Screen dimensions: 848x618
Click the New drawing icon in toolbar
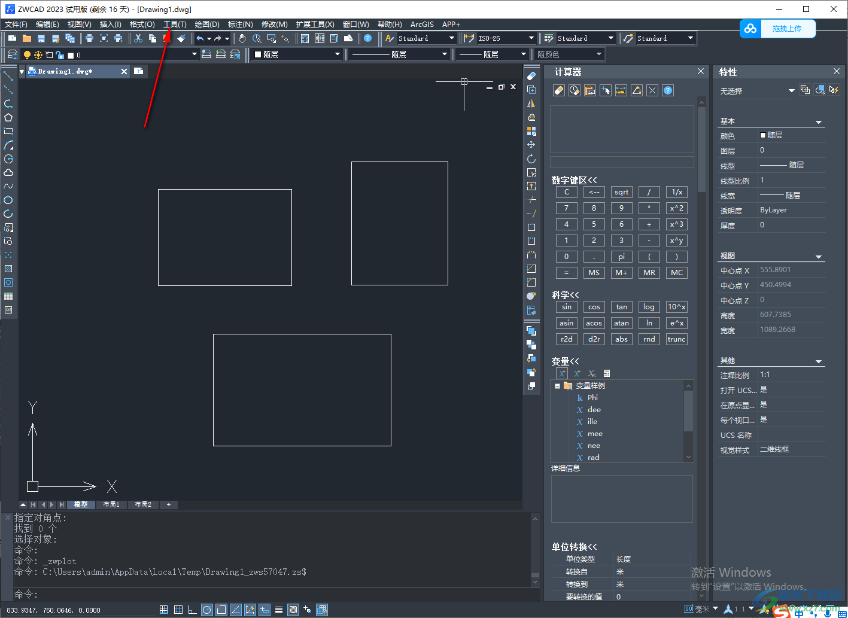12,38
